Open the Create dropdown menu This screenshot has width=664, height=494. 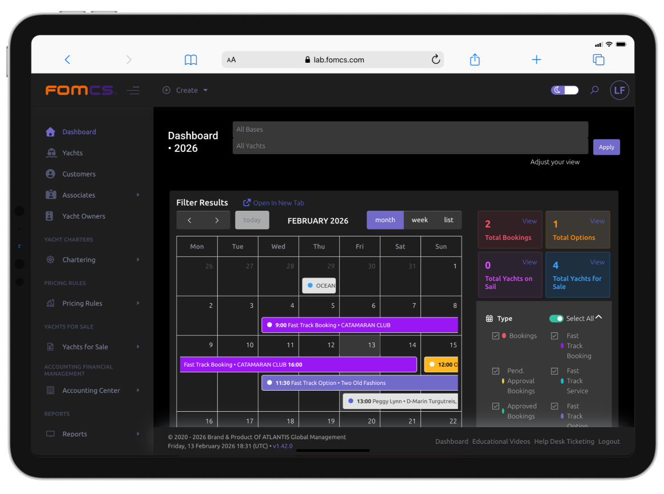pos(186,90)
